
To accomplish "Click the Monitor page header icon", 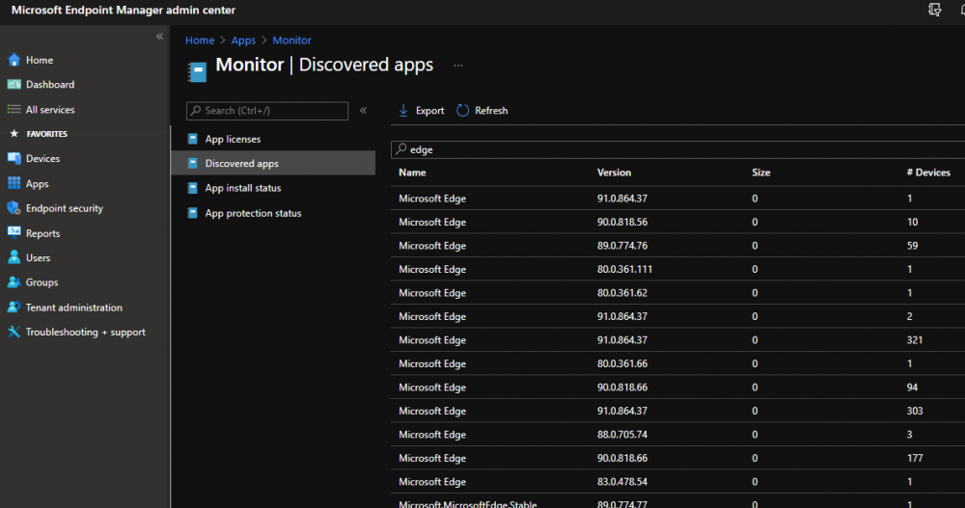I will click(197, 72).
